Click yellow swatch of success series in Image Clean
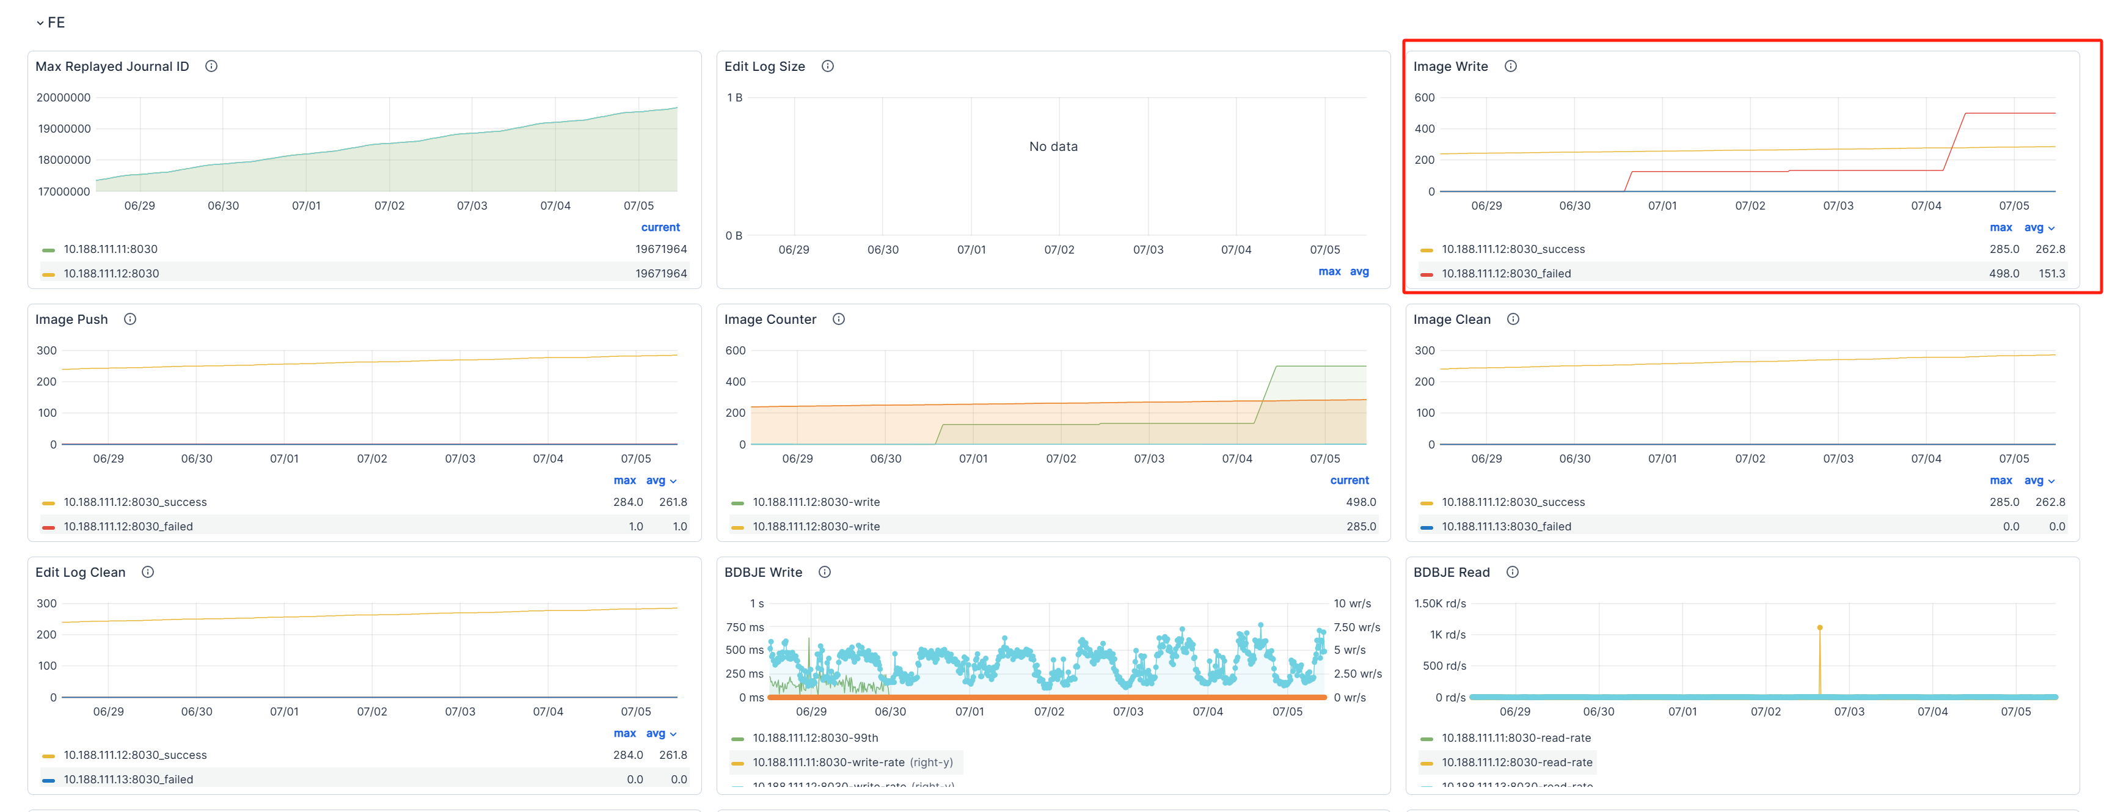 tap(1426, 503)
